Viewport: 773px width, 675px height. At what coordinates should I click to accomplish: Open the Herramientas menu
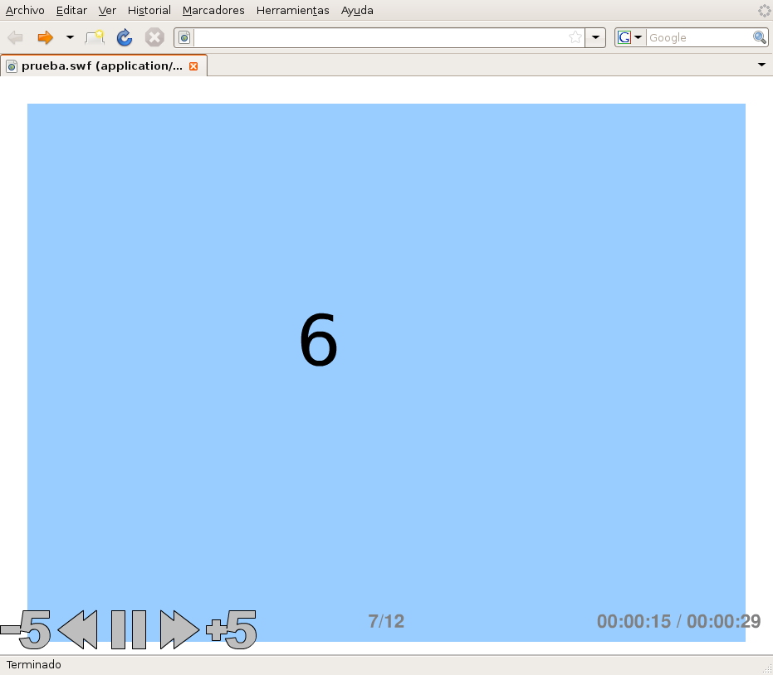tap(292, 11)
